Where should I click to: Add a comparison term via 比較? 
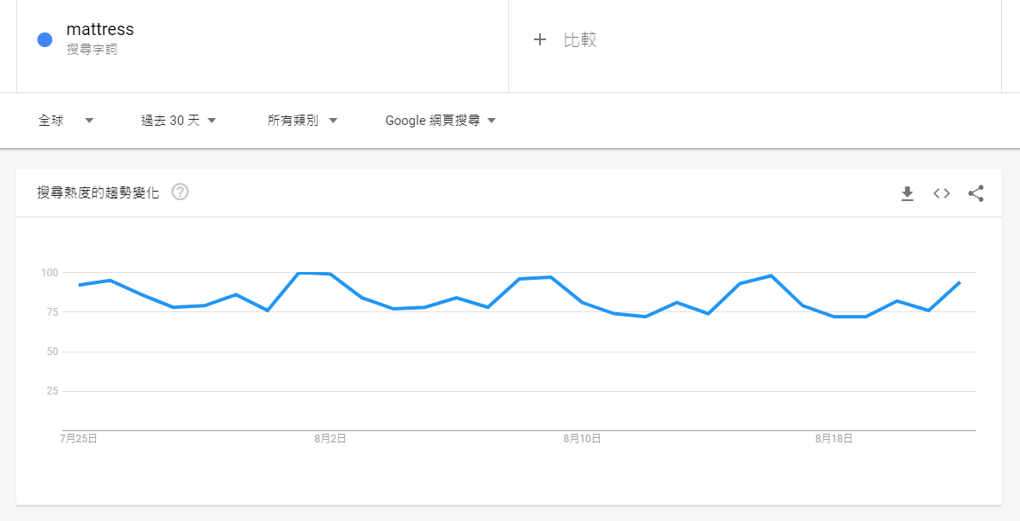(x=580, y=40)
